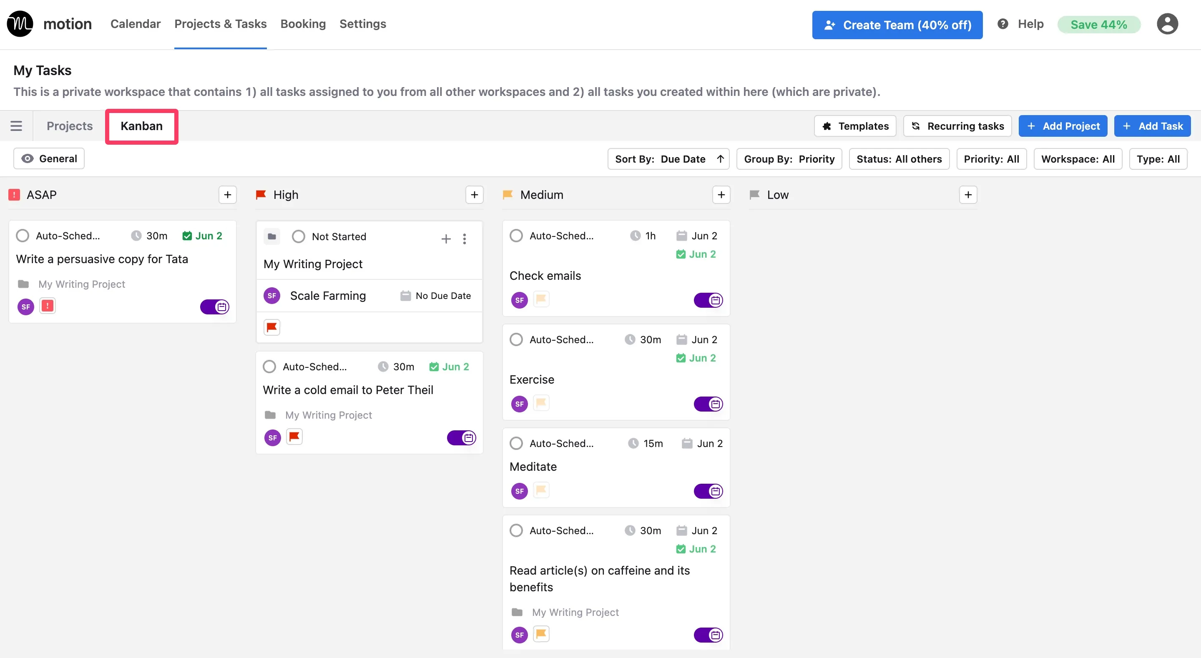
Task: Add a task in the ASAP column
Action: [228, 195]
